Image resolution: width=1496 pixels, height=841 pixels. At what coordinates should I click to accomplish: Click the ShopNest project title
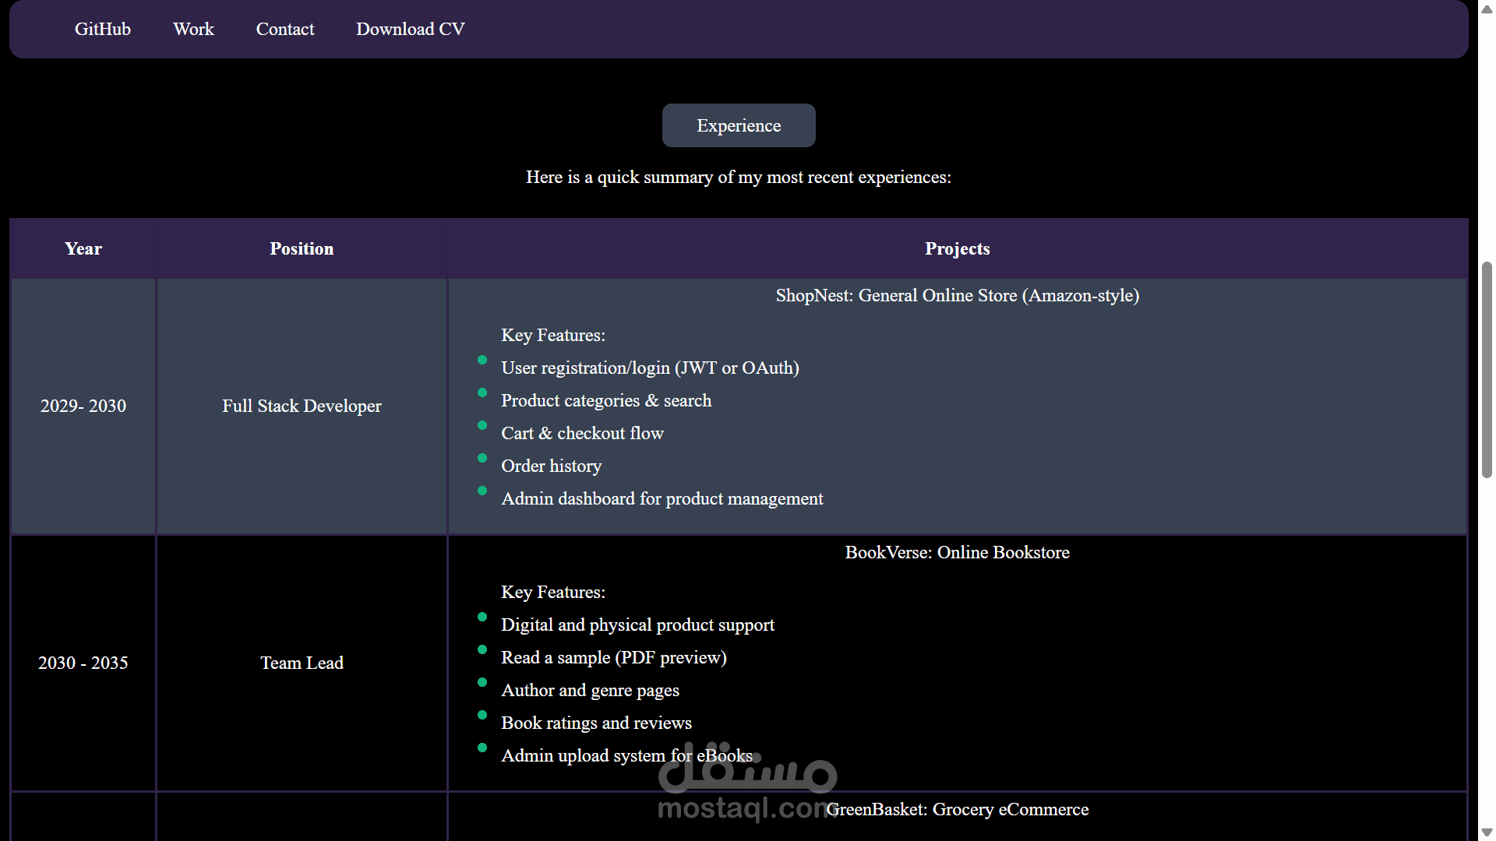(x=957, y=295)
